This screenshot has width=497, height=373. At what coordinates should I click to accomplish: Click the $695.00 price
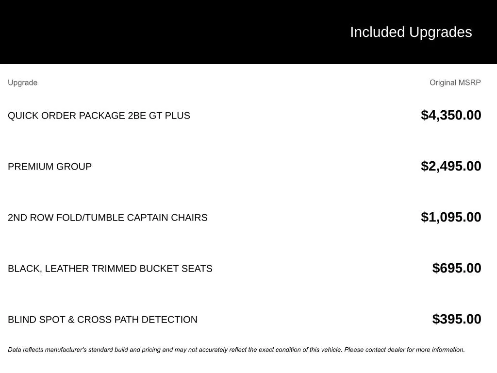click(x=456, y=268)
